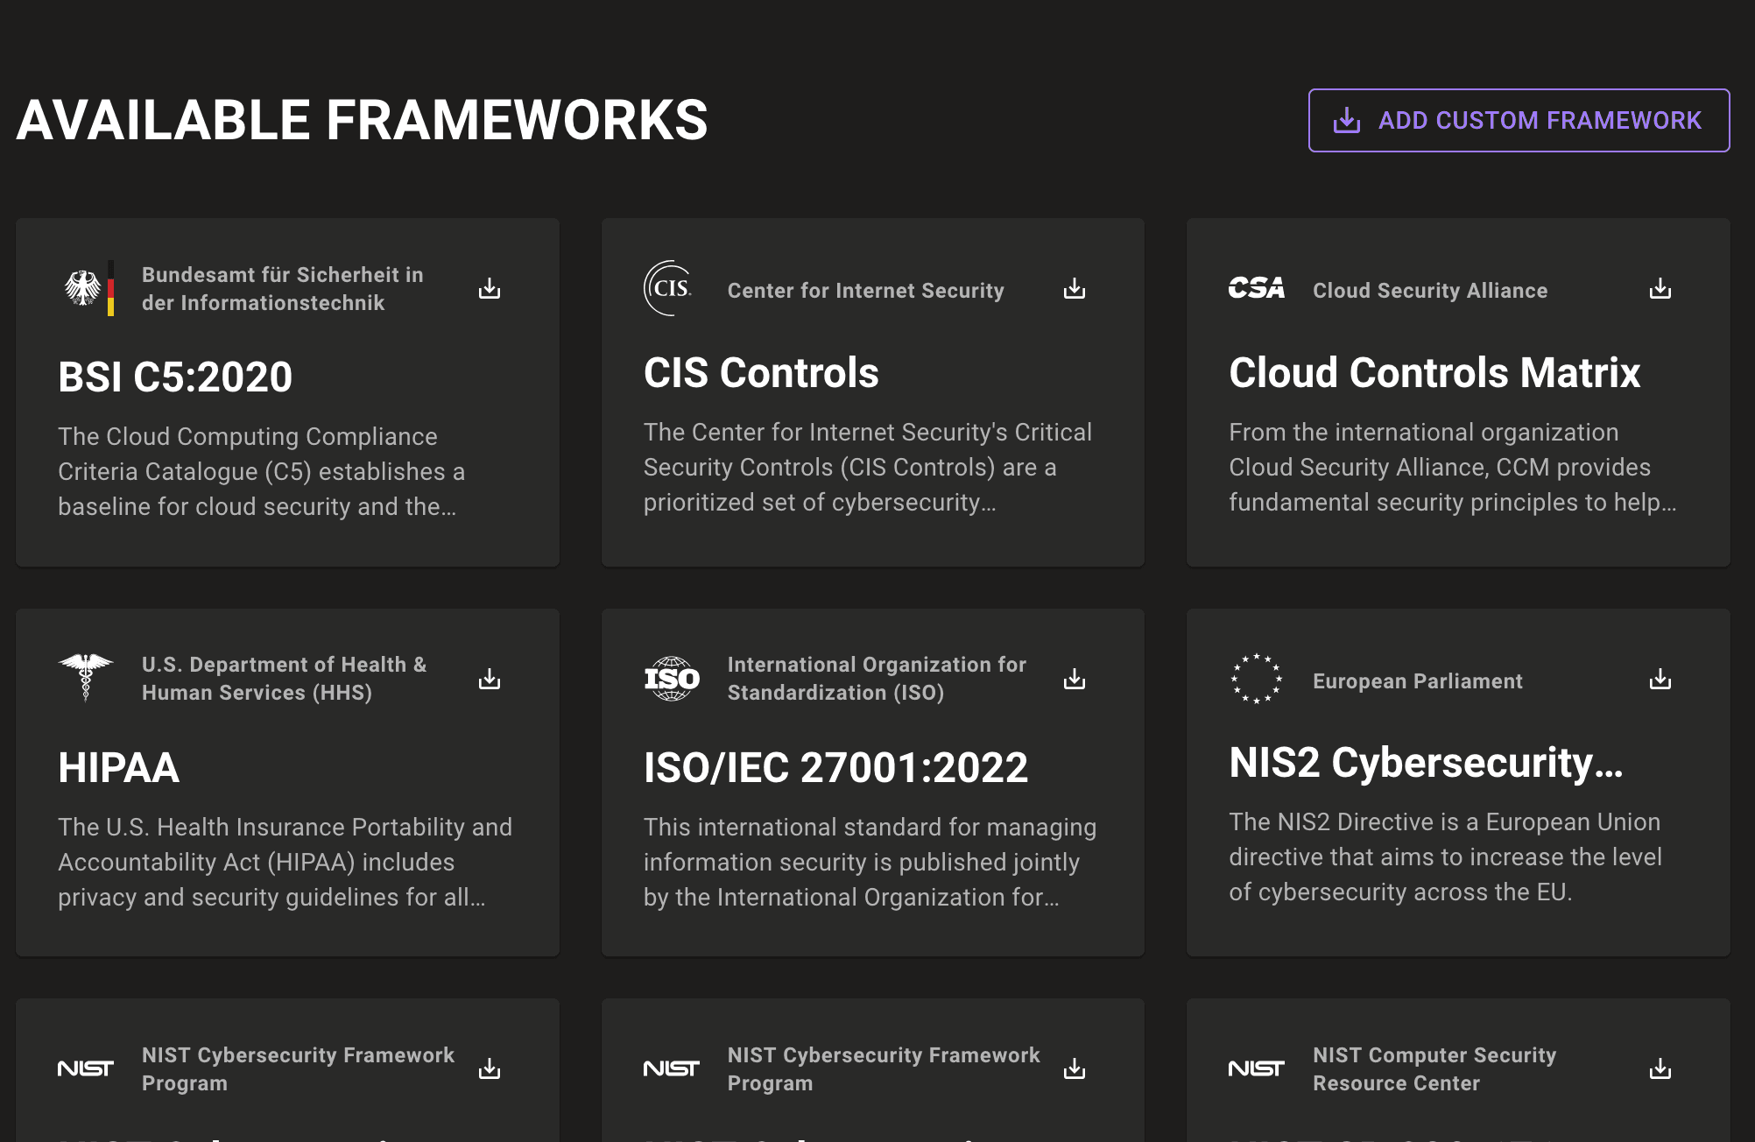This screenshot has width=1755, height=1142.
Task: Click the truncated NIS2 Cybersecurity title
Action: tap(1427, 762)
